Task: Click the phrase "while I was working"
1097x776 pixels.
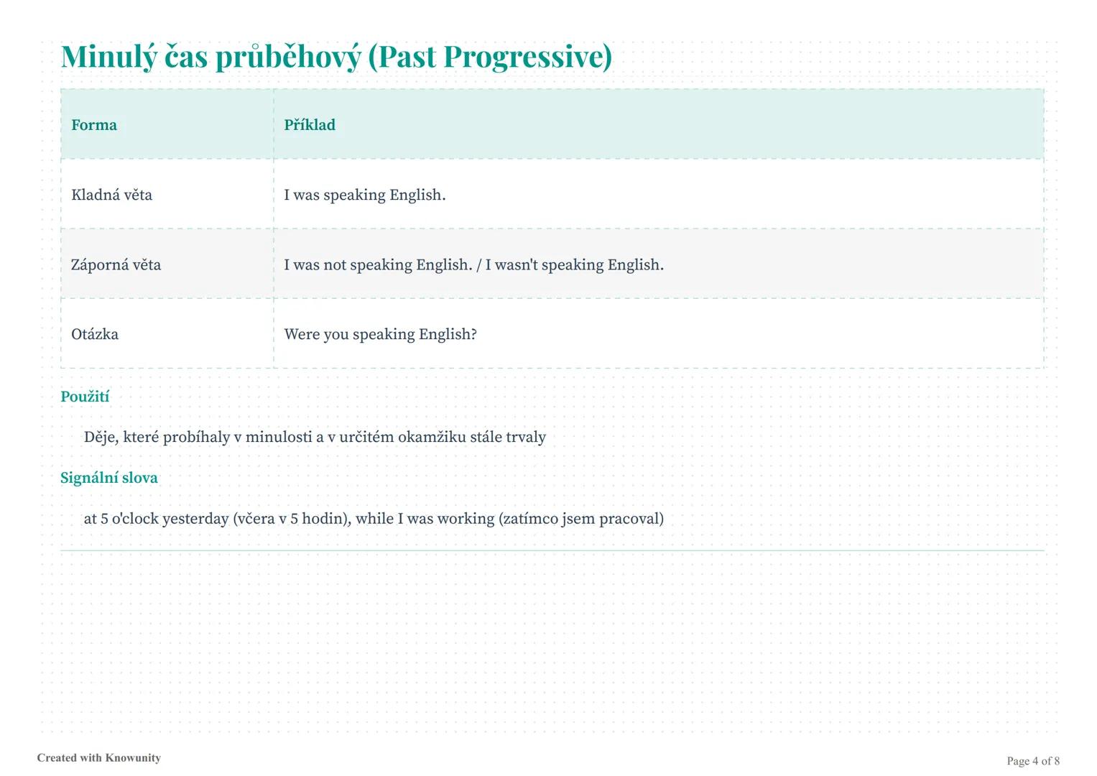Action: [425, 519]
